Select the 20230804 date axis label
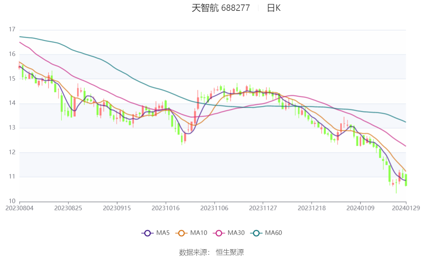423x257 pixels. (x=19, y=208)
